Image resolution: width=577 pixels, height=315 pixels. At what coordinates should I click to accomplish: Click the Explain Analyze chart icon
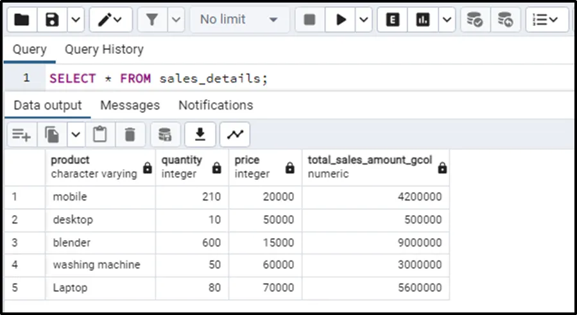[x=422, y=20]
